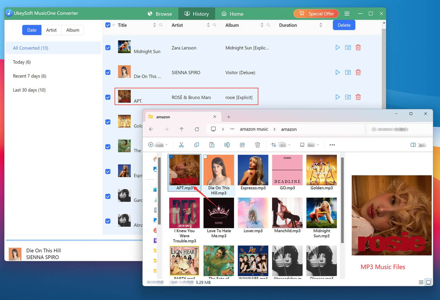The height and width of the screenshot is (300, 440).
Task: Uncheck the Die On This Hill checkbox
Action: [x=108, y=72]
